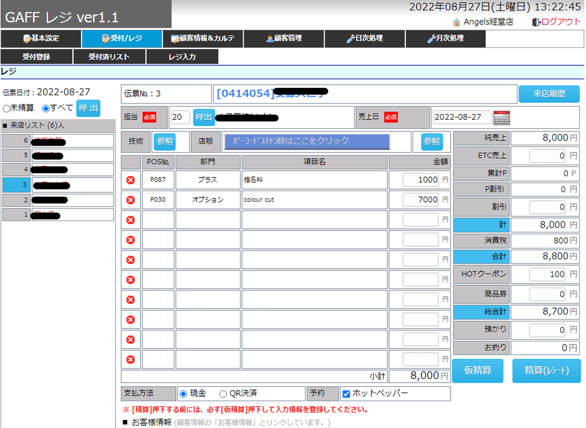Open the 日次処理 menu
The image size is (586, 428).
click(365, 39)
